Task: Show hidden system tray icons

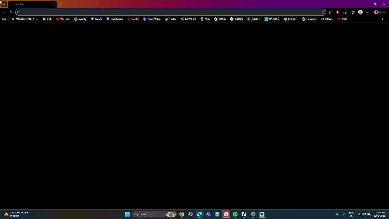Action: (337, 214)
